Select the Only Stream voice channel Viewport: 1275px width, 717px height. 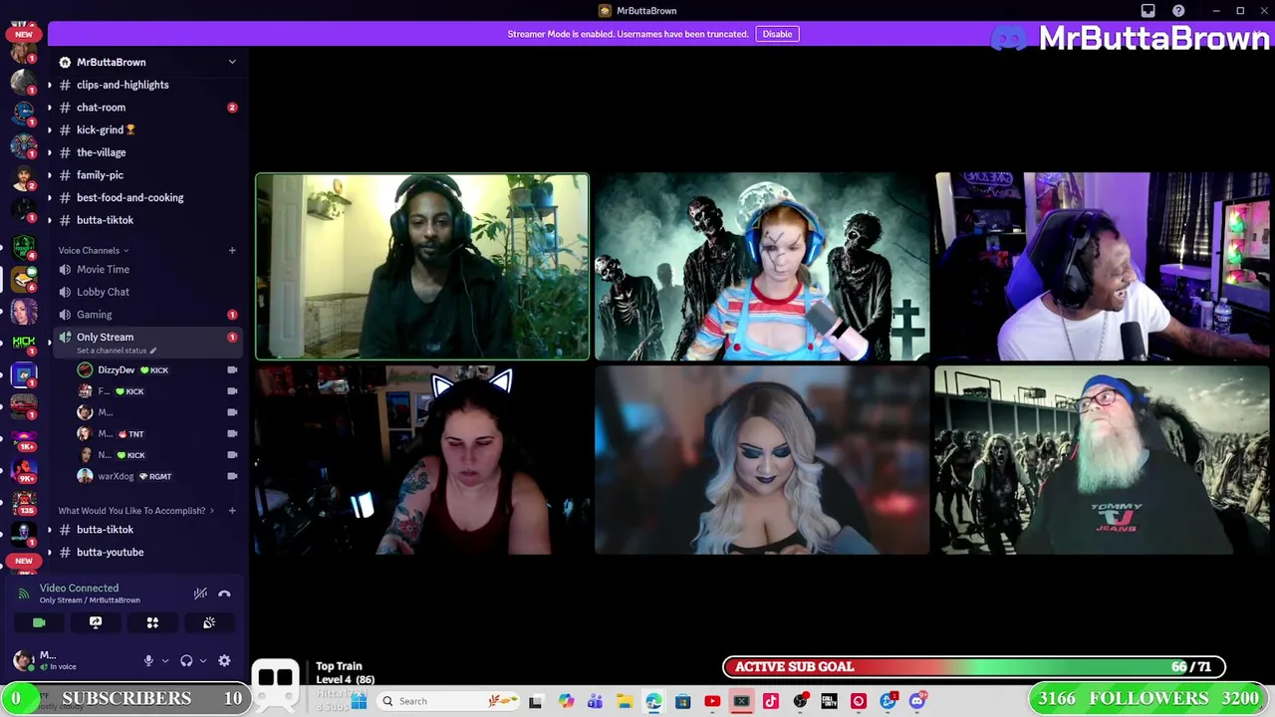pos(105,337)
